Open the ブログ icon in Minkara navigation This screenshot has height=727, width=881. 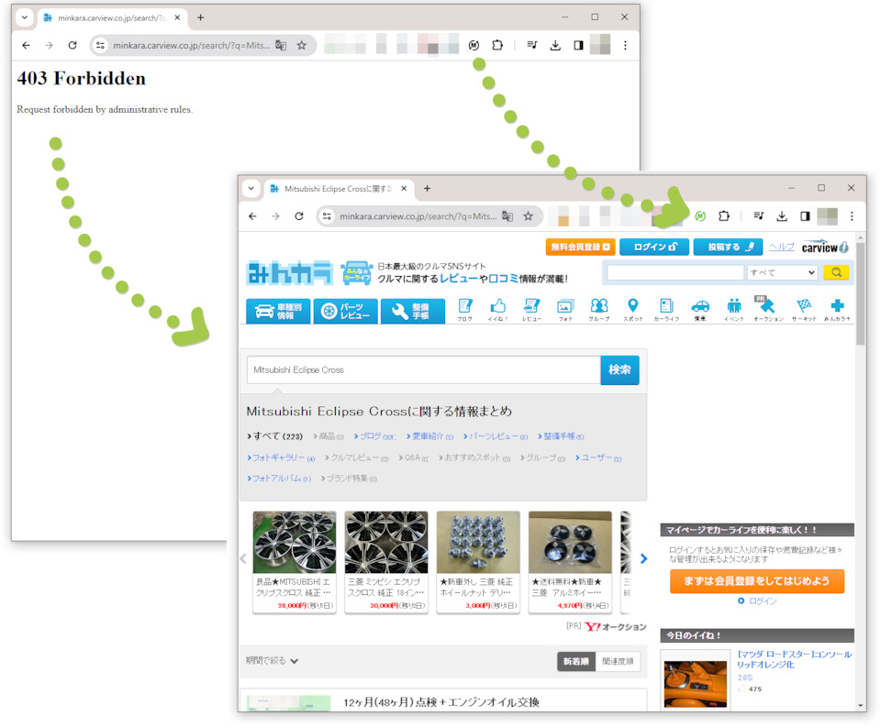click(464, 309)
